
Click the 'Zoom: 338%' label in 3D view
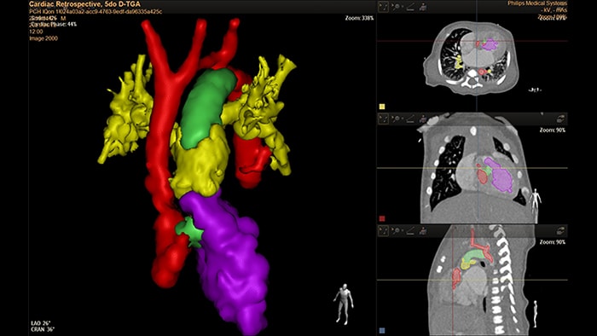click(x=359, y=18)
